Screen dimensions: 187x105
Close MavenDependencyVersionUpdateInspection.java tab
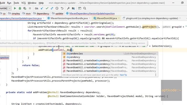coord(44,18)
